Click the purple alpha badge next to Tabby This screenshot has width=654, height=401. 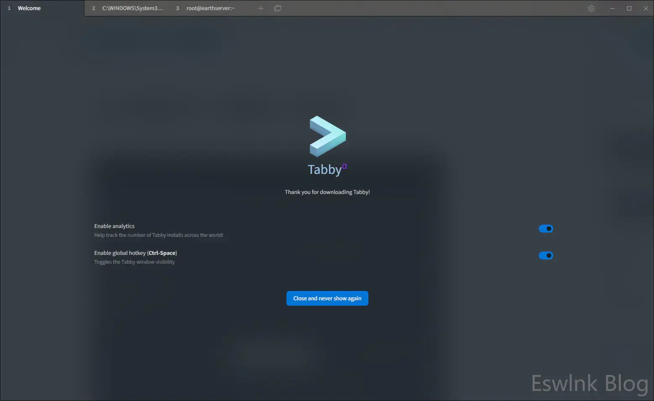click(x=344, y=166)
